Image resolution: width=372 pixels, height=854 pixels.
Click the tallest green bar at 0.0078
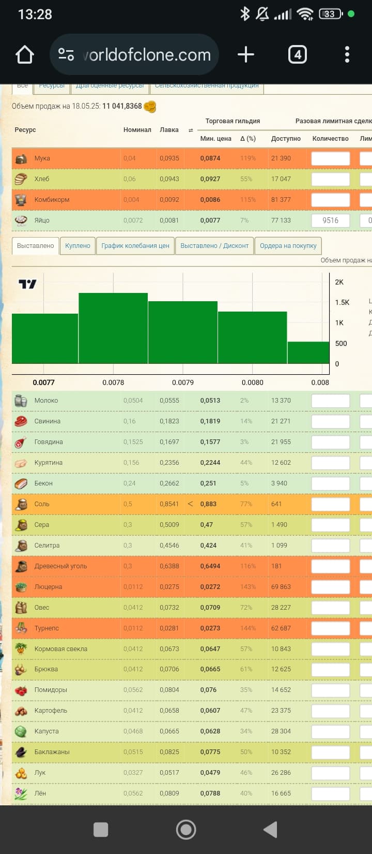[x=113, y=328]
